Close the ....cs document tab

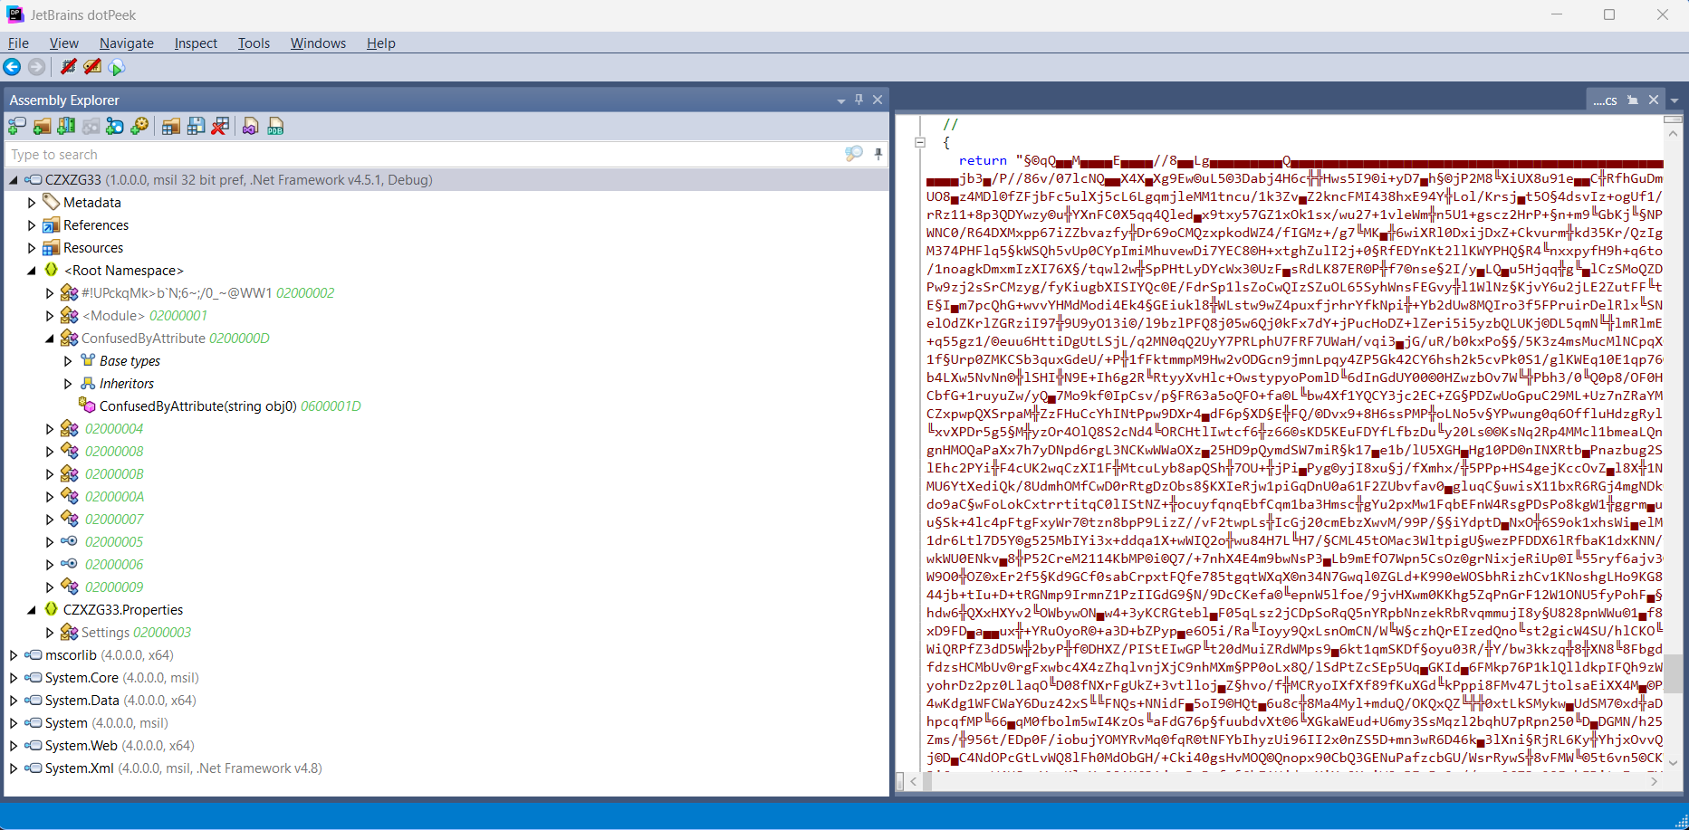pyautogui.click(x=1654, y=100)
